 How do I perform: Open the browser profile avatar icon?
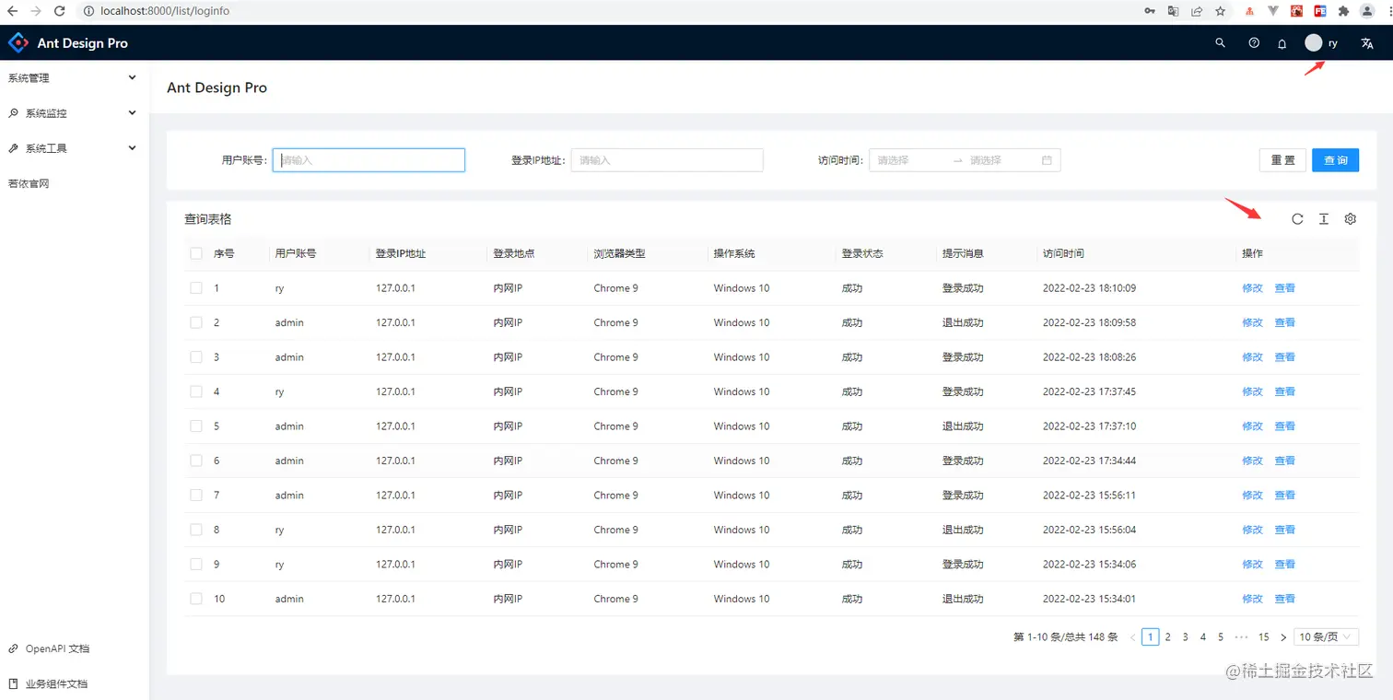point(1368,11)
